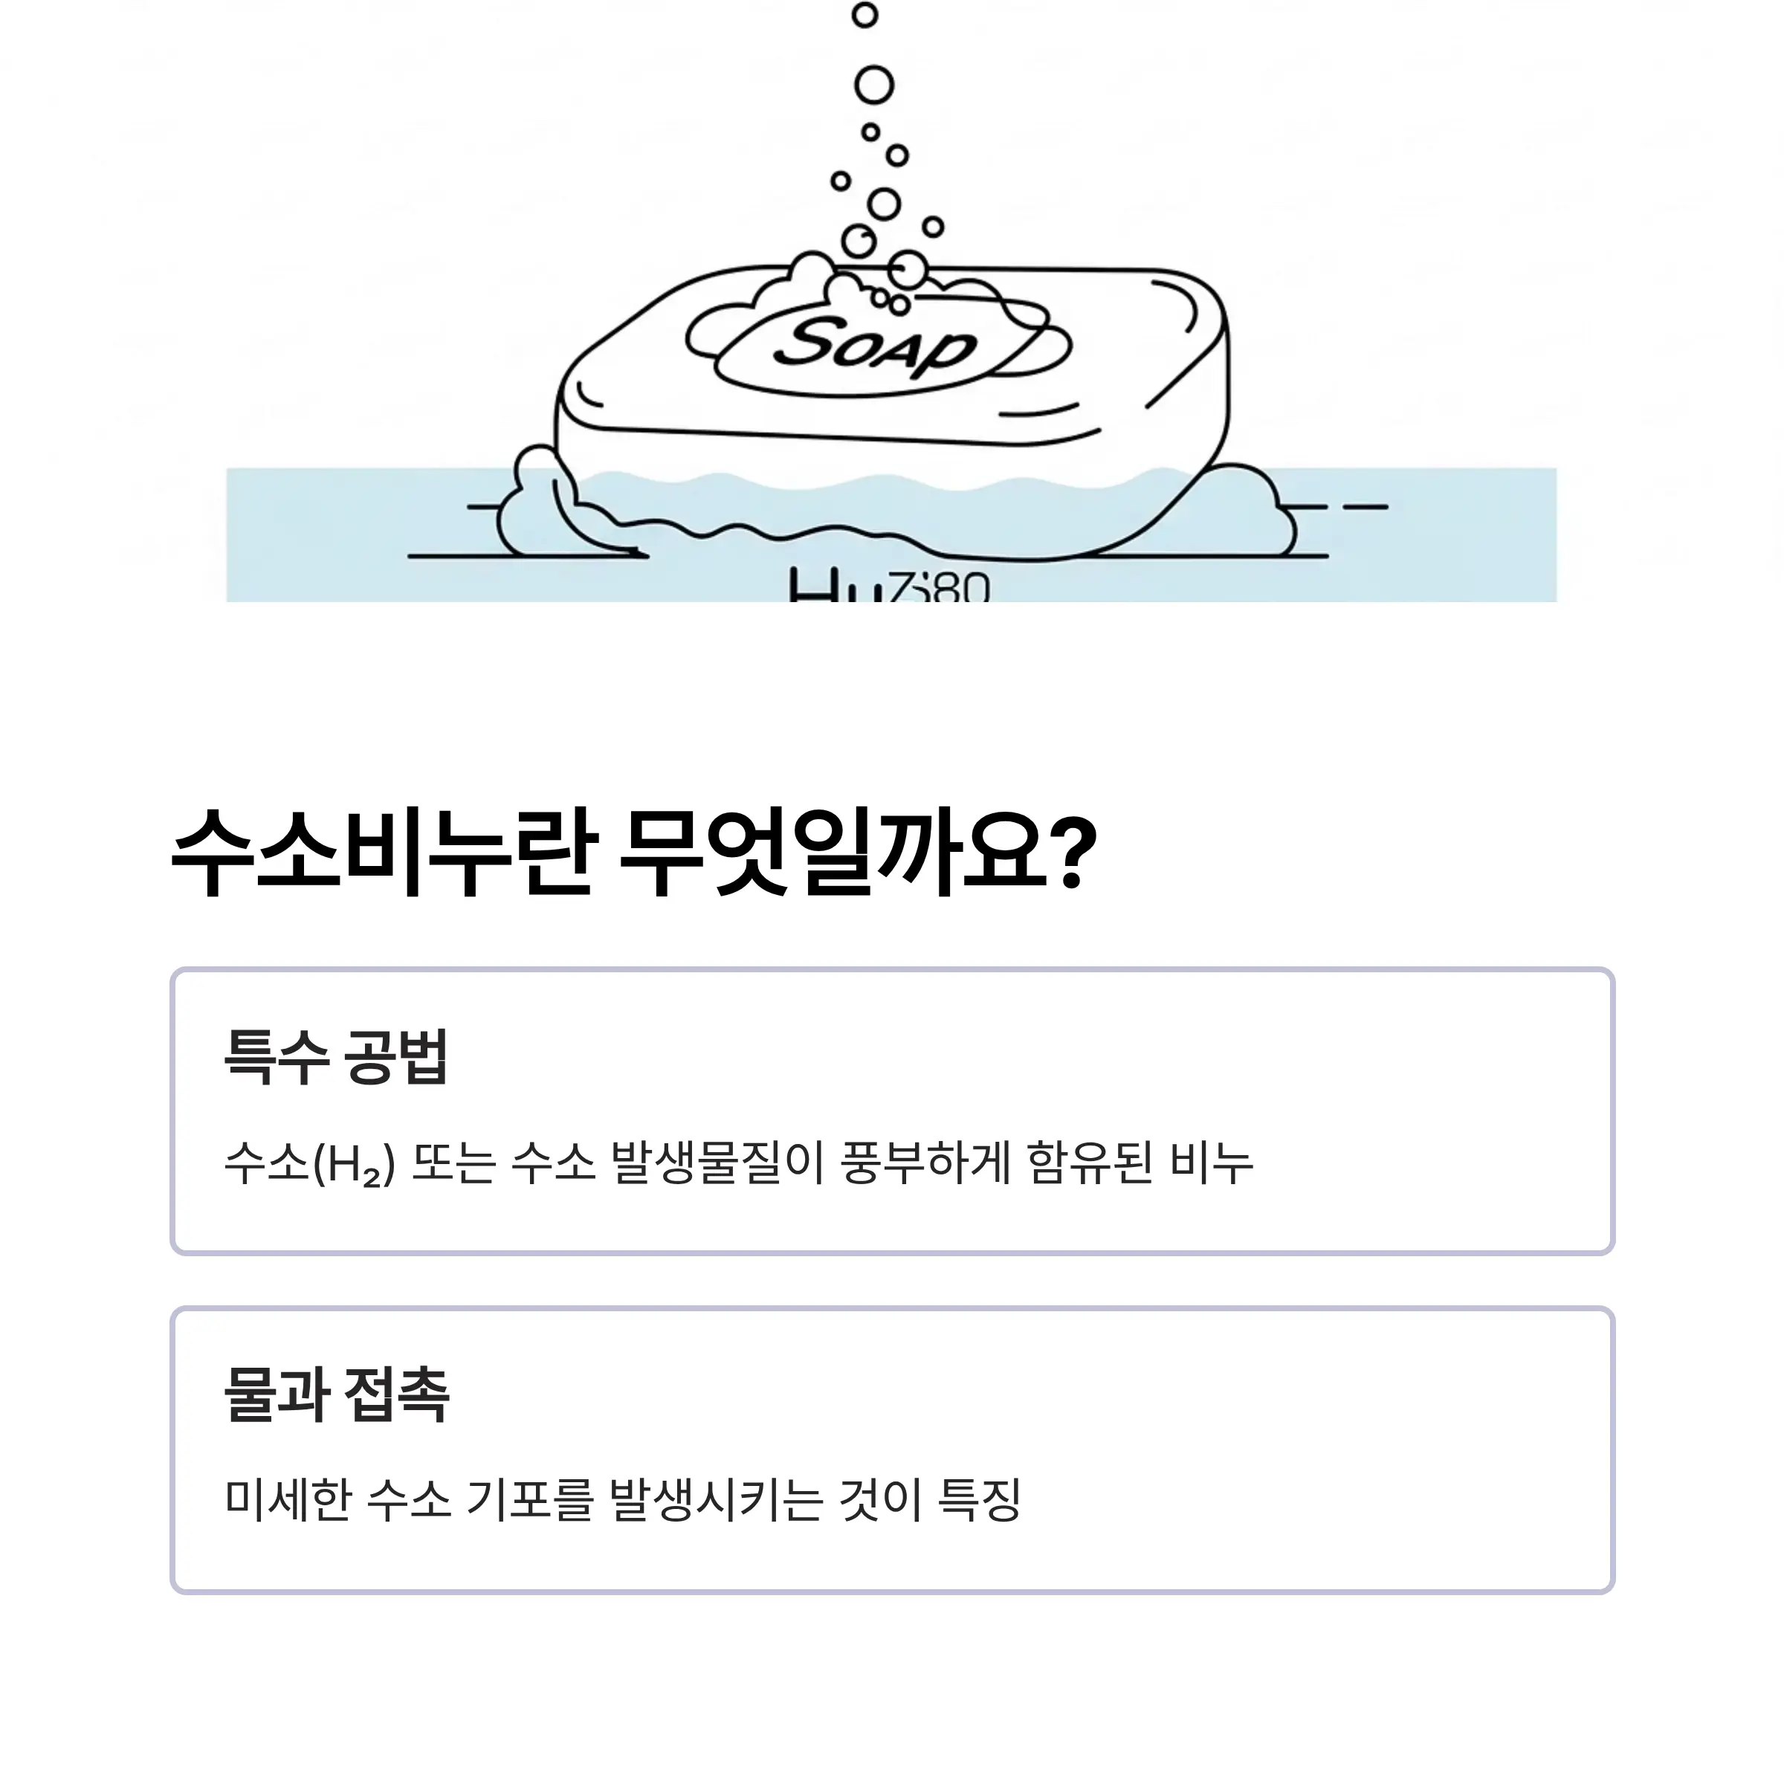Select the 특수 공법 card title
This screenshot has height=1784, width=1784.
pyautogui.click(x=336, y=1056)
